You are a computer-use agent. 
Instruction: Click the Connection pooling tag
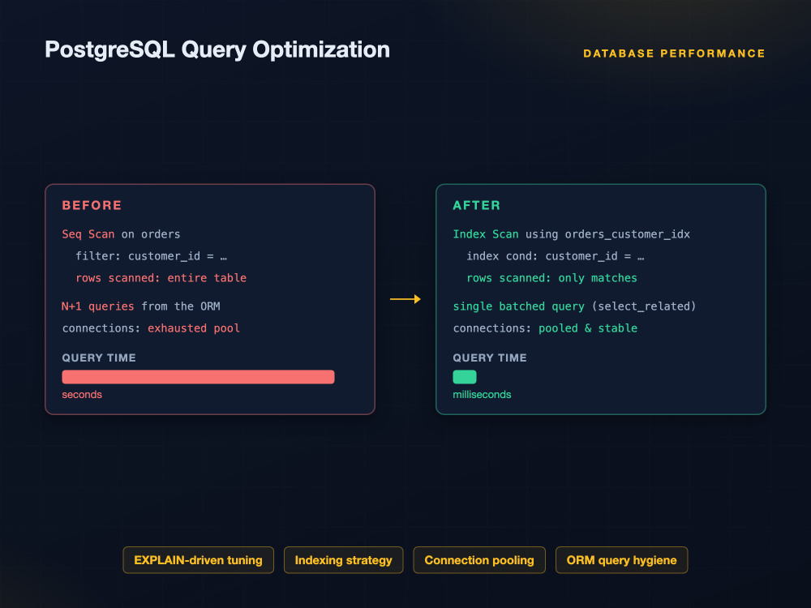click(x=479, y=560)
